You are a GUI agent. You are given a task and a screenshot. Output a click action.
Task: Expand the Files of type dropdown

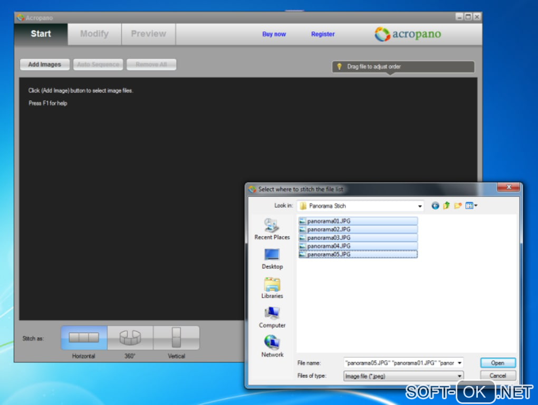459,376
